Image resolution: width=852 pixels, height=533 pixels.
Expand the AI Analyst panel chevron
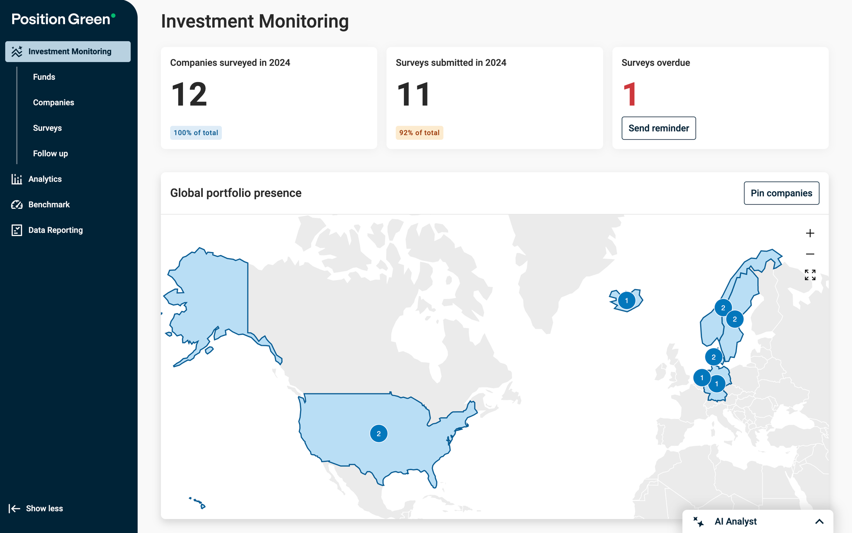tap(819, 522)
